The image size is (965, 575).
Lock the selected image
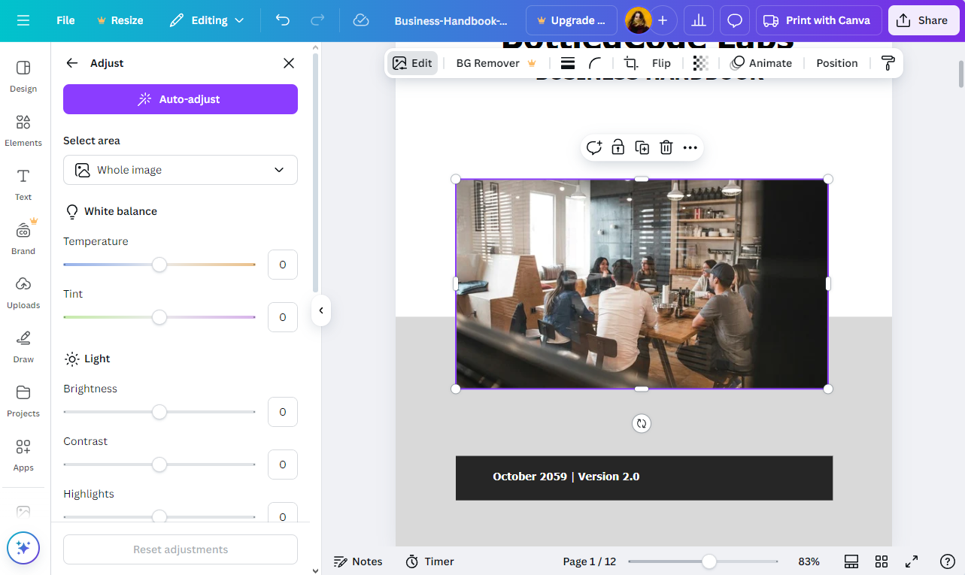(618, 147)
